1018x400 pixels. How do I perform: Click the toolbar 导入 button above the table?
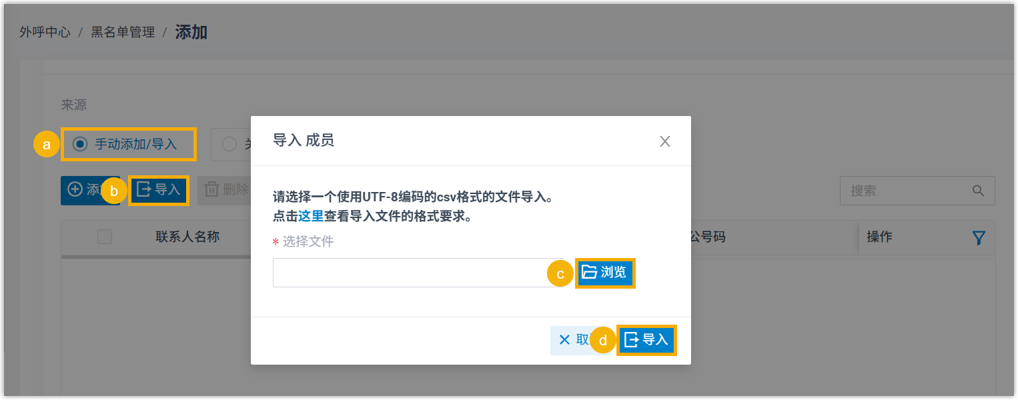(159, 190)
